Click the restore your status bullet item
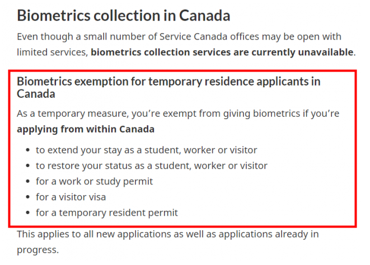The height and width of the screenshot is (265, 370). pyautogui.click(x=152, y=165)
